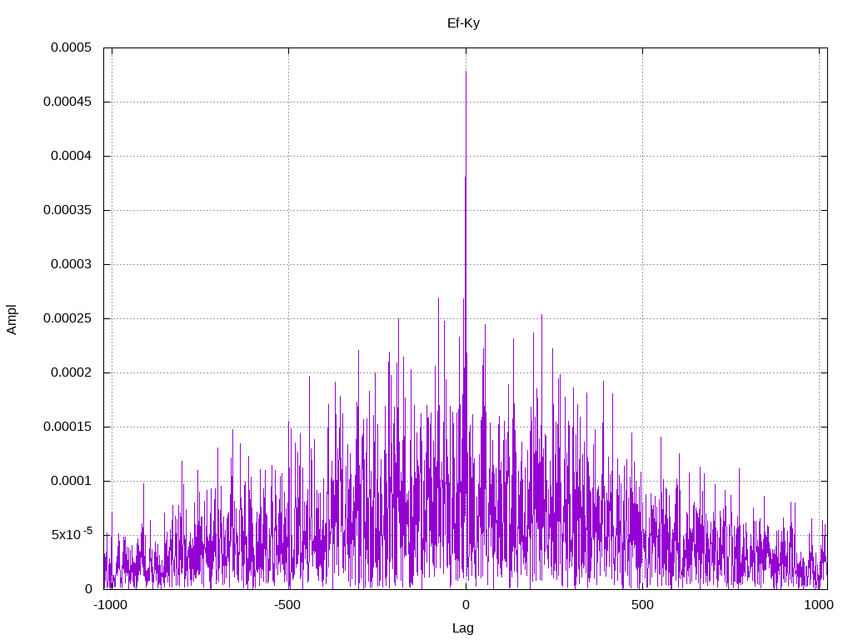Click y-axis tick label 0.00025

[67, 318]
